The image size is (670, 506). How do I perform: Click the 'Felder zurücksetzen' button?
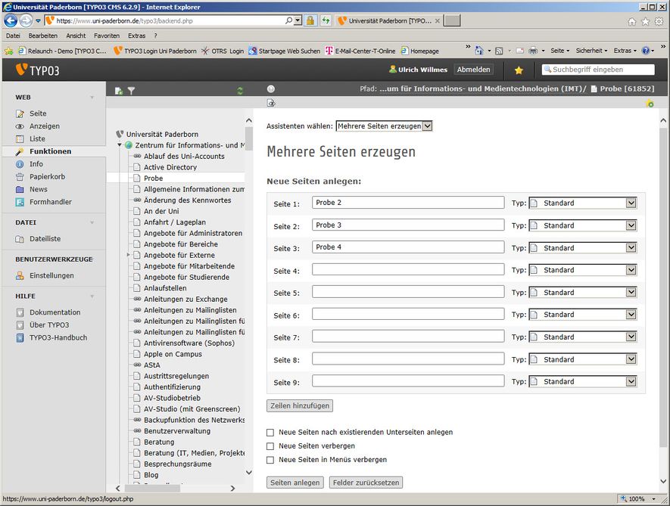[x=366, y=483]
